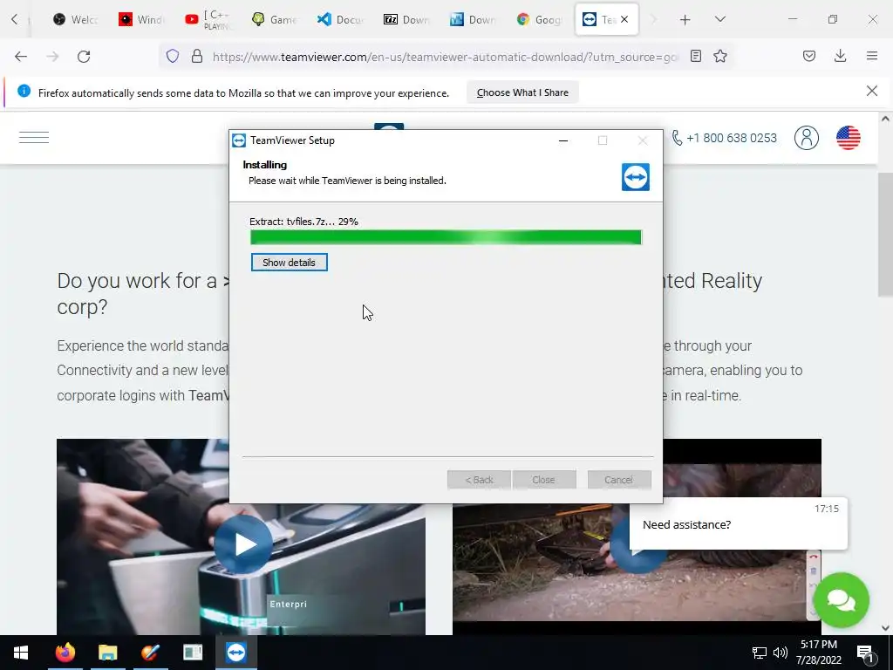Dismiss the Firefox data notification bar
Viewport: 893px width, 670px height.
[x=872, y=91]
